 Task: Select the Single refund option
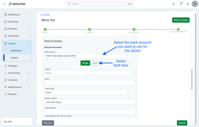pyautogui.click(x=85, y=63)
